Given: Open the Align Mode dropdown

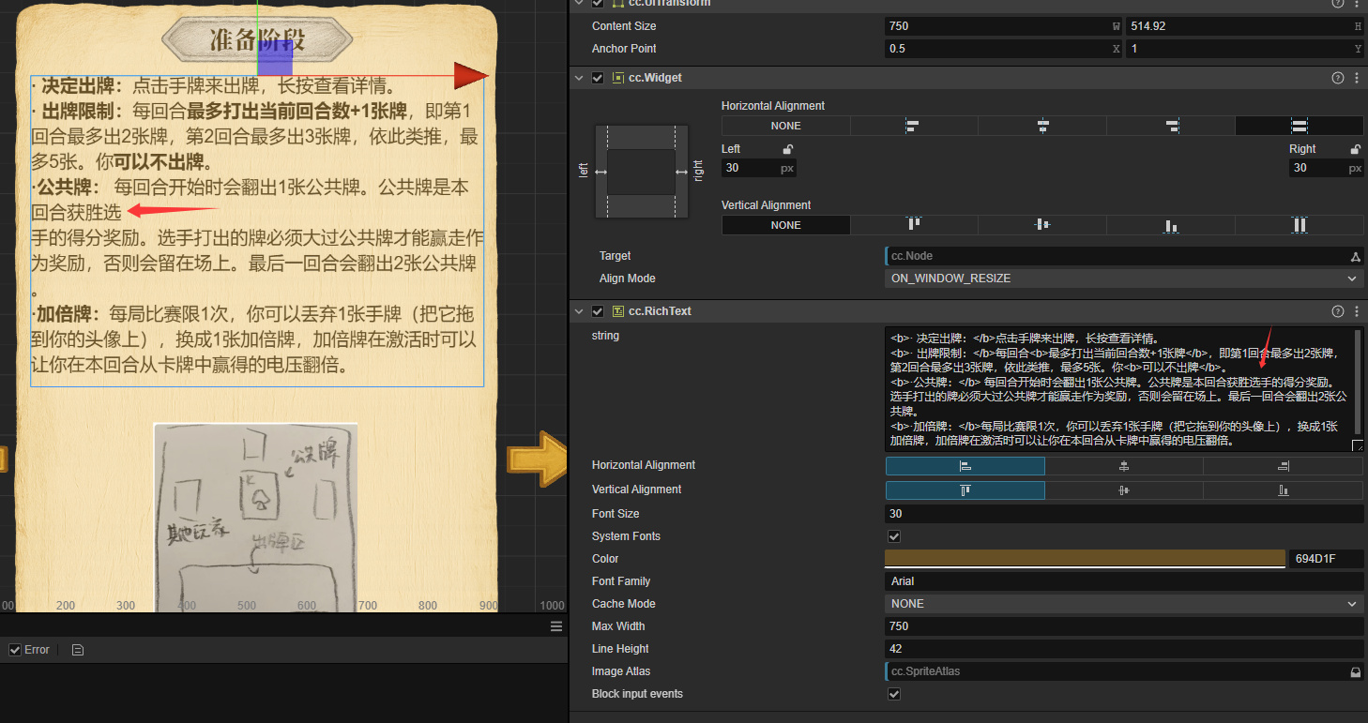Looking at the screenshot, I should point(1124,279).
